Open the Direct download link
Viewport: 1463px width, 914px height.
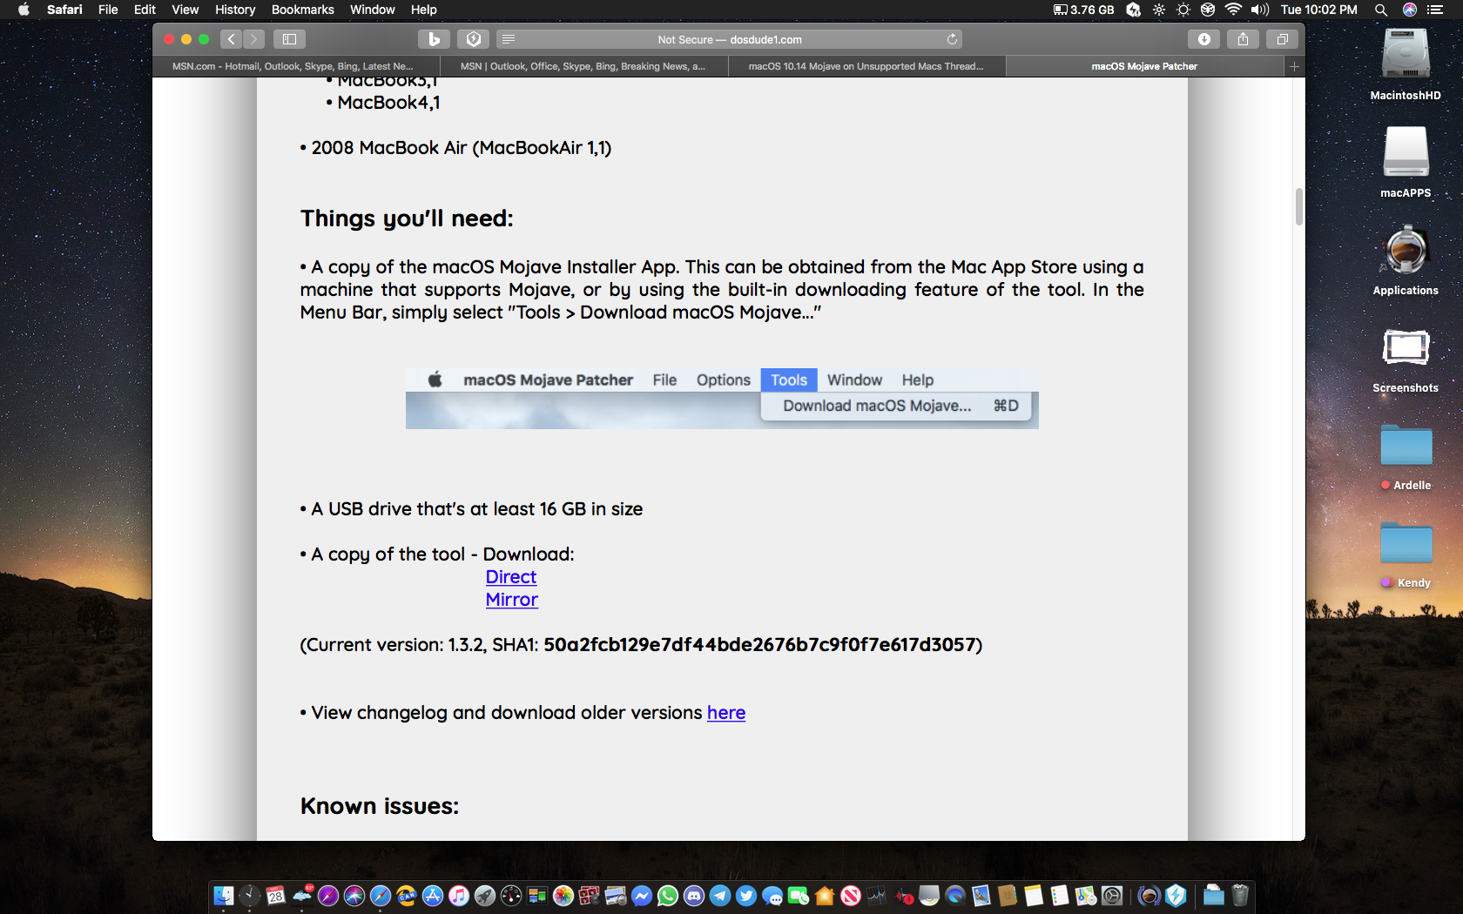point(511,577)
